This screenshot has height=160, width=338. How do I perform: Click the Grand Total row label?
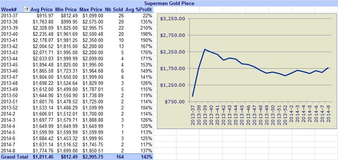[x=14, y=157]
